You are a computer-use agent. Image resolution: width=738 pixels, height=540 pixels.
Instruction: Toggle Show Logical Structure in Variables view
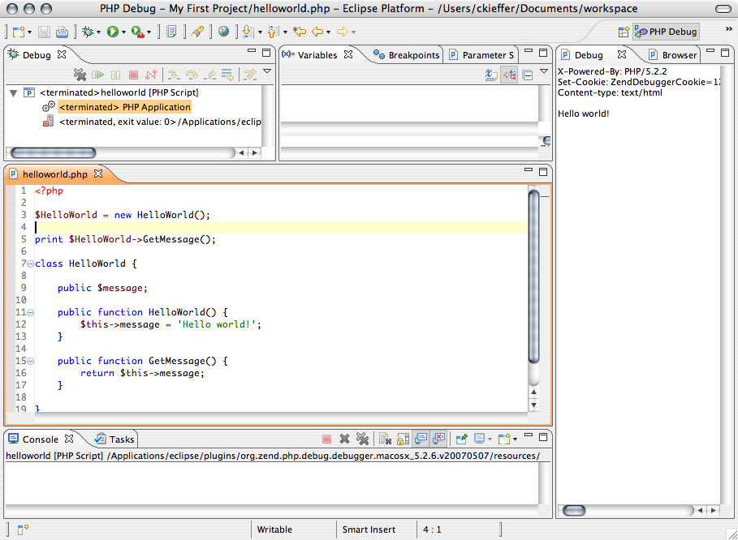point(509,75)
